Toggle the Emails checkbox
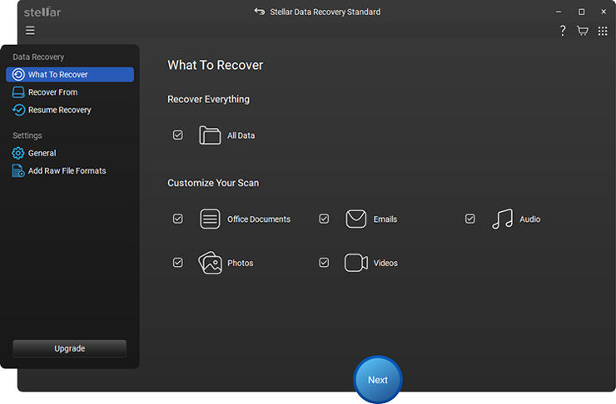616x404 pixels. click(324, 219)
